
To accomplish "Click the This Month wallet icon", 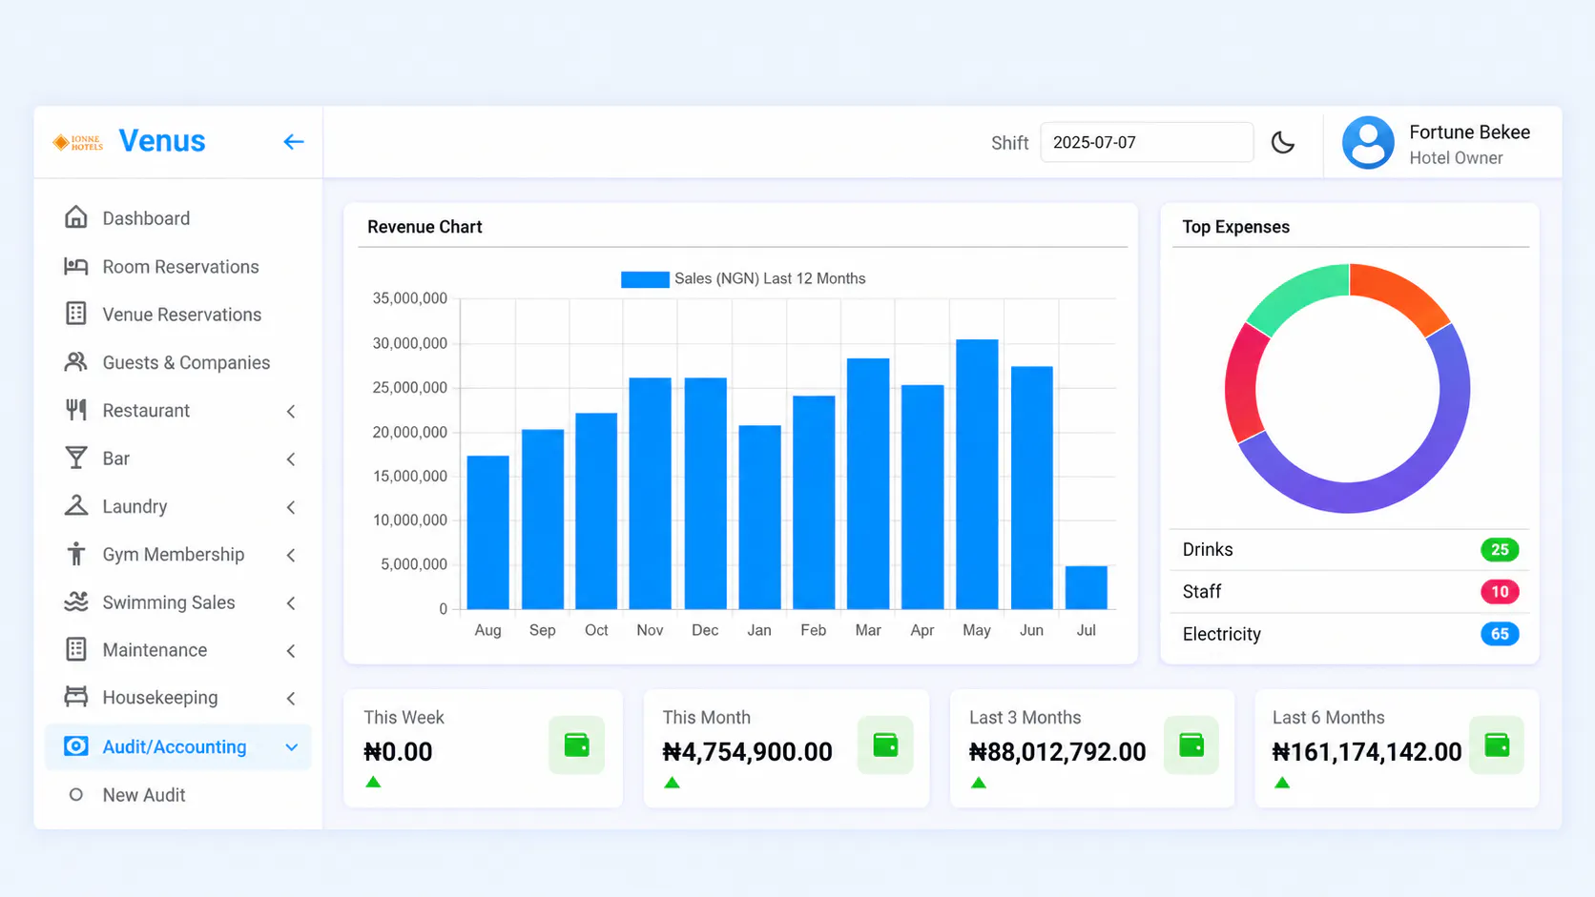I will point(885,744).
